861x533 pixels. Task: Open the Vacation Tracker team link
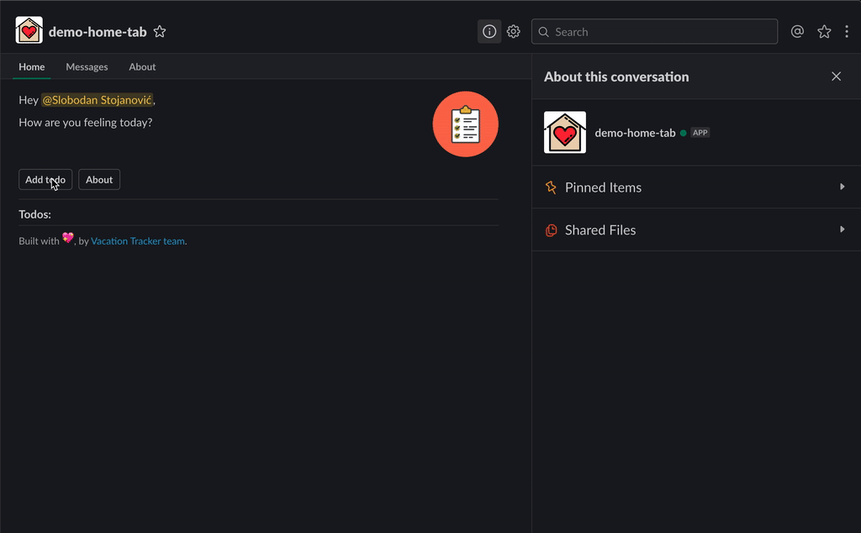pyautogui.click(x=138, y=241)
